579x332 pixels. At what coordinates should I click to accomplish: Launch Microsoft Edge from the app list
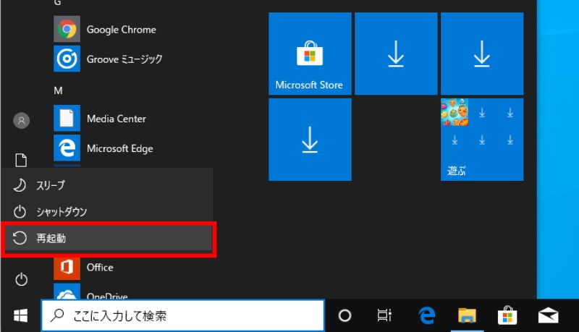point(121,148)
